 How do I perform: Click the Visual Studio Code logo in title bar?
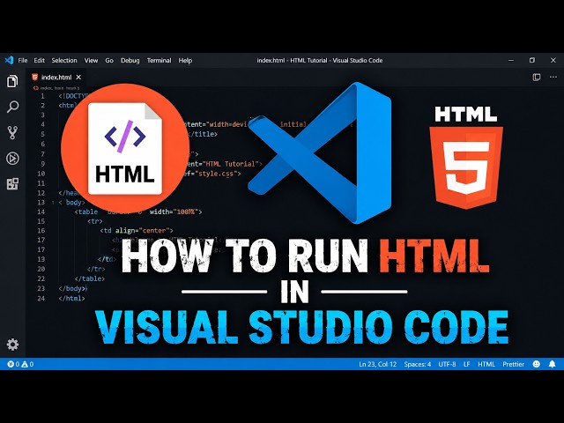coord(9,60)
